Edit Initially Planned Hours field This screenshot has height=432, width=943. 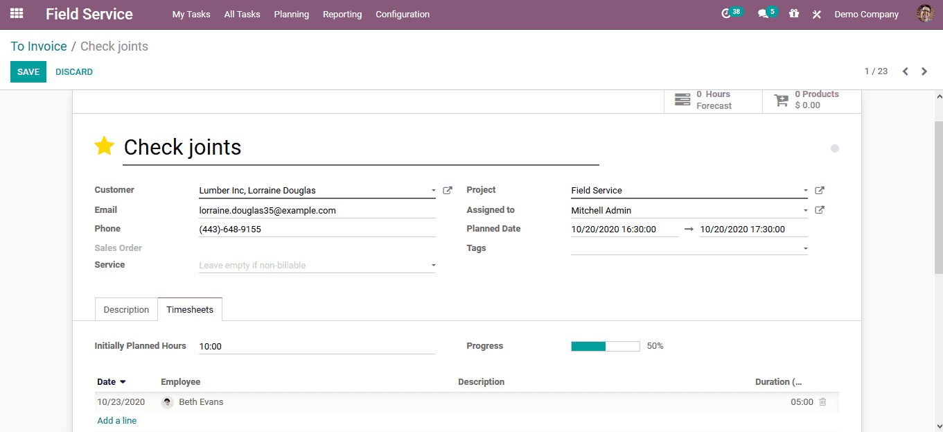click(x=317, y=346)
